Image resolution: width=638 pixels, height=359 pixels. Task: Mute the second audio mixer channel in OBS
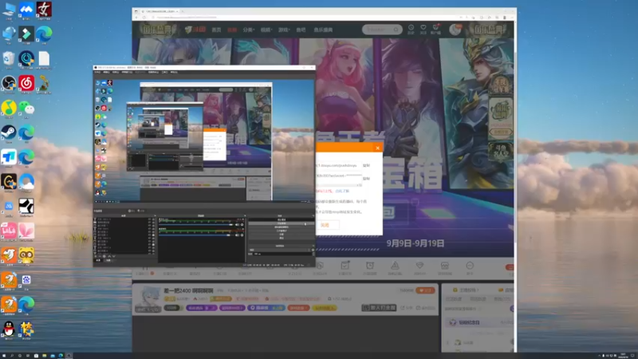pyautogui.click(x=237, y=235)
